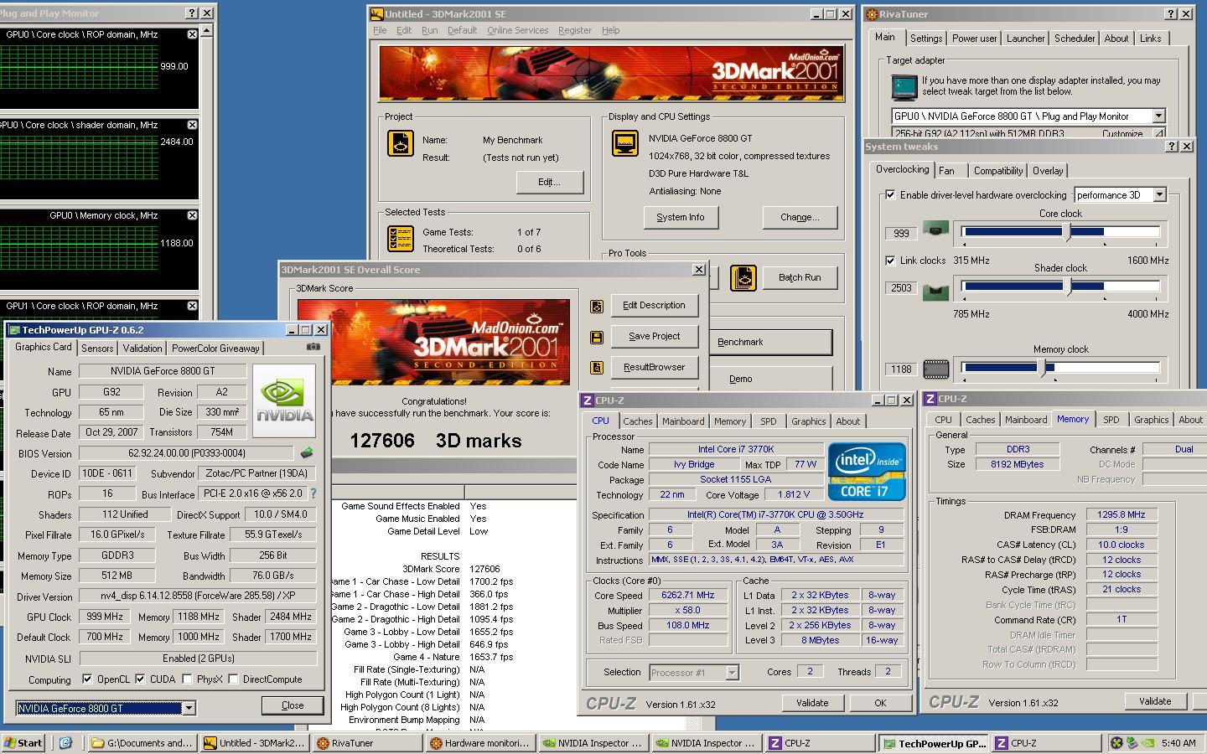Open the performance 3D dropdown in System tweaks
The image size is (1207, 754).
click(1159, 195)
